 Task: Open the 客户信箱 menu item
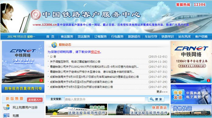tap(201, 37)
